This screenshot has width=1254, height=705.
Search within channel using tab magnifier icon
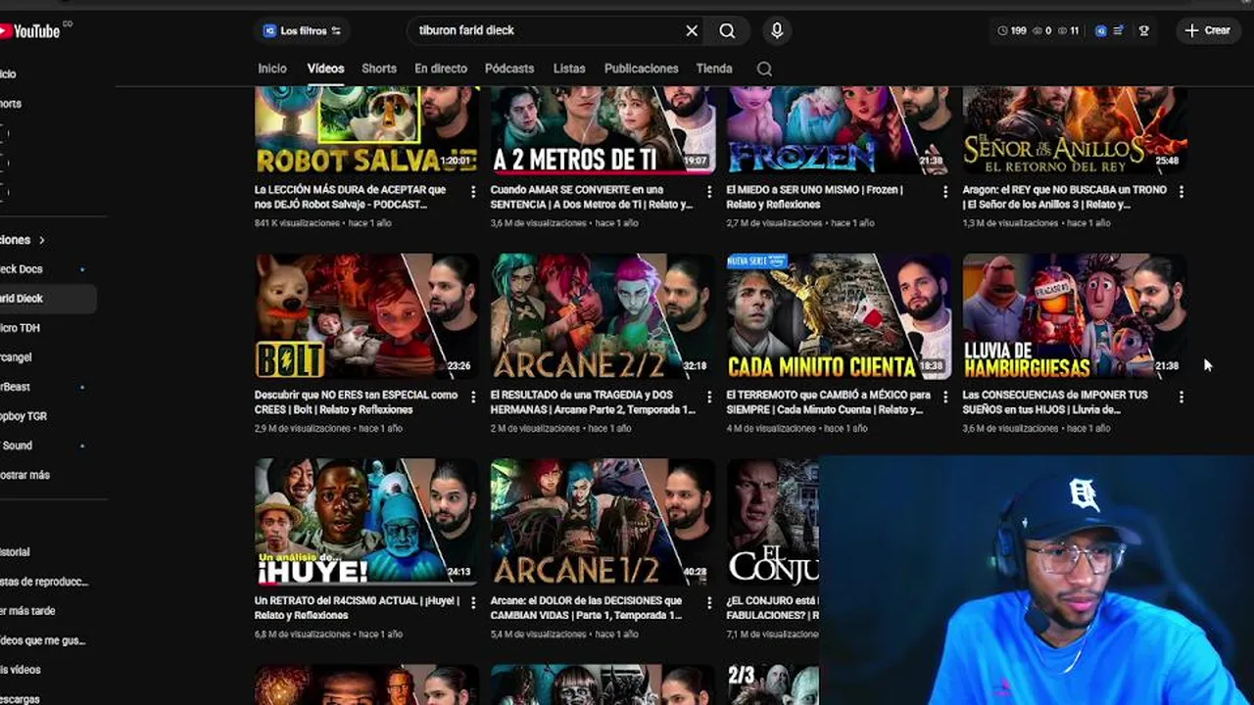[764, 69]
